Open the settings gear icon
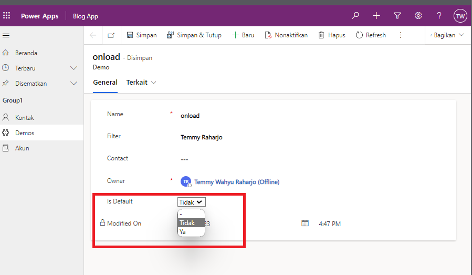Image resolution: width=472 pixels, height=275 pixels. (418, 16)
